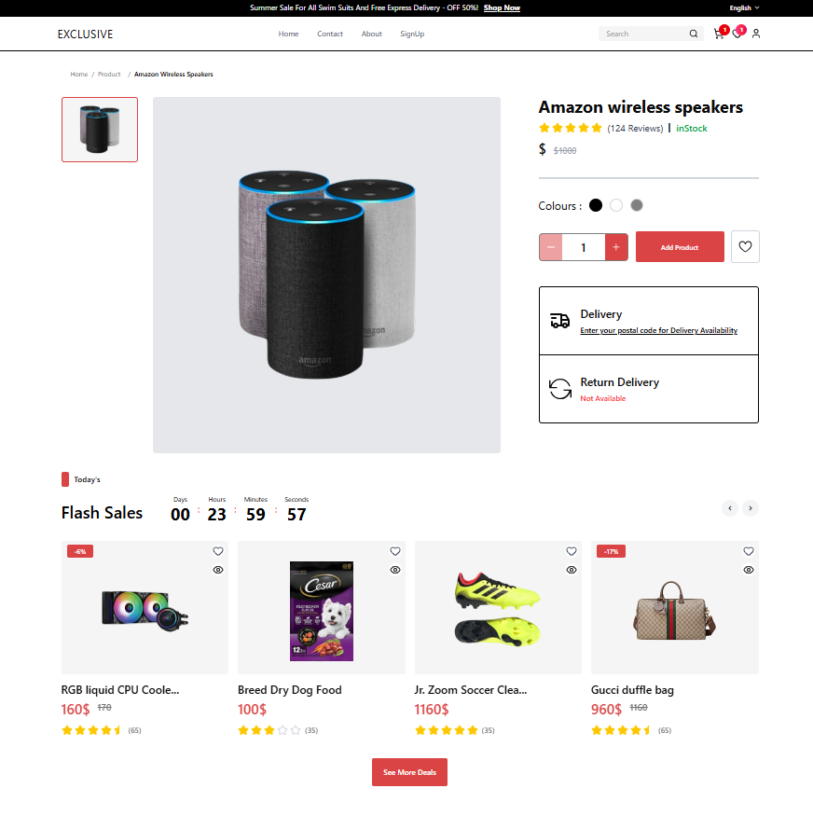Viewport: 813px width, 816px height.
Task: Open the About menu item
Action: (371, 34)
